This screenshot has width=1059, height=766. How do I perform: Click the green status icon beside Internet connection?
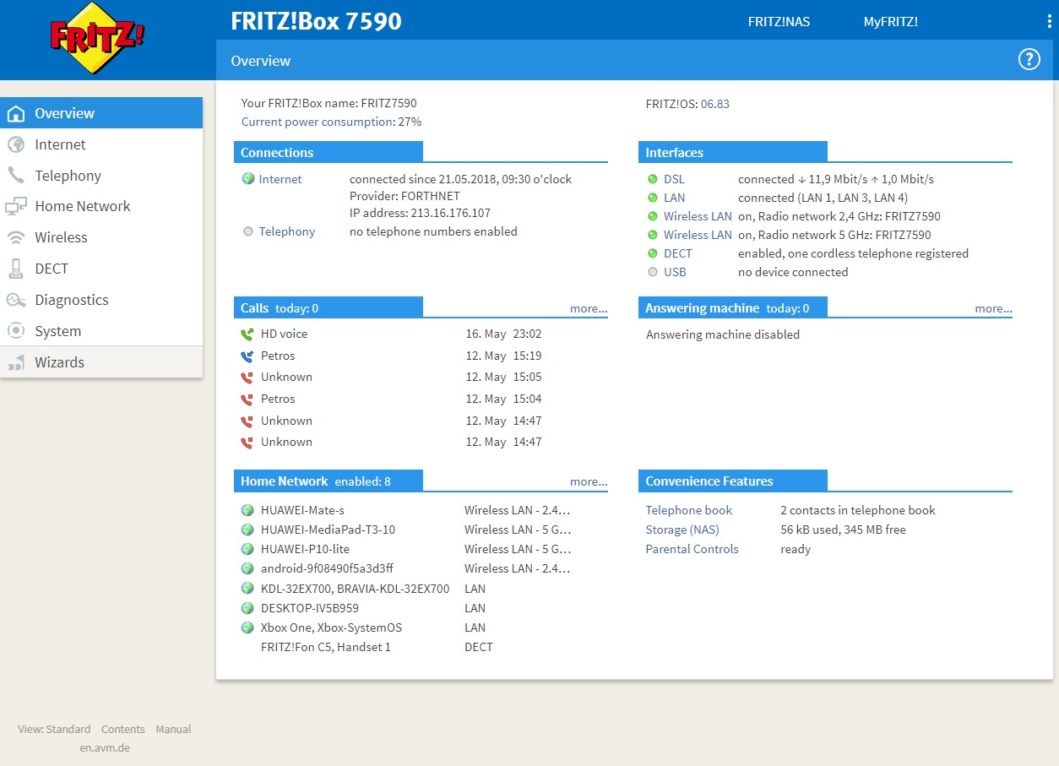[x=247, y=179]
